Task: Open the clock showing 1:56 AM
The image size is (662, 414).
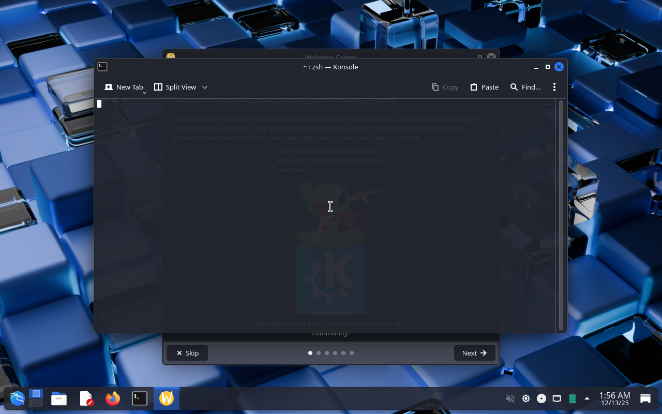Action: pos(614,398)
